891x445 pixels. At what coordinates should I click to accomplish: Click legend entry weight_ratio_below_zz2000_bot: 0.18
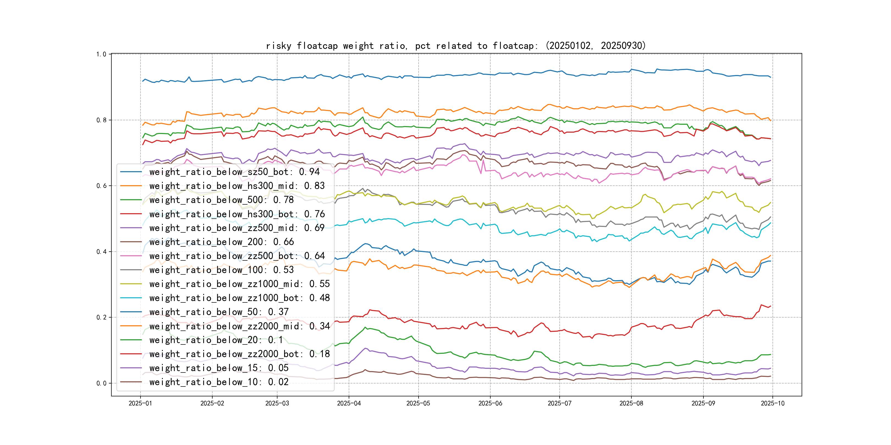tap(239, 354)
